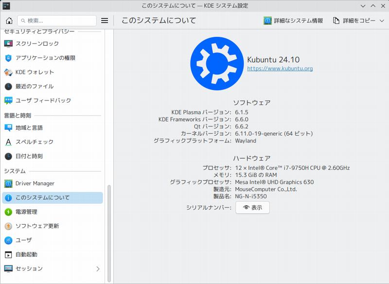This screenshot has height=284, width=389.
Task: Open スクリーンロック settings
Action: tap(53, 44)
